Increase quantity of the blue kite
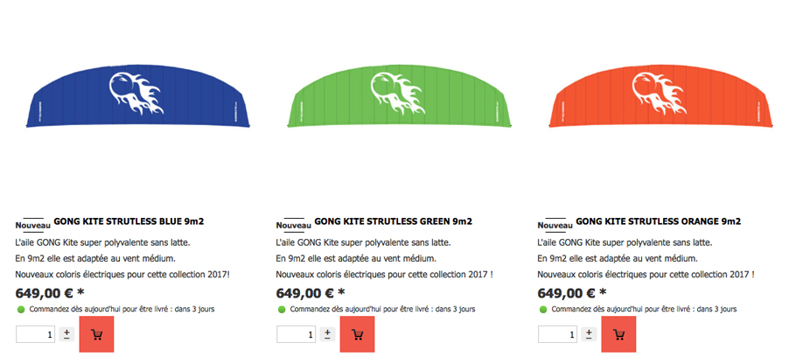Viewport: 796px width, 364px height. [66, 332]
